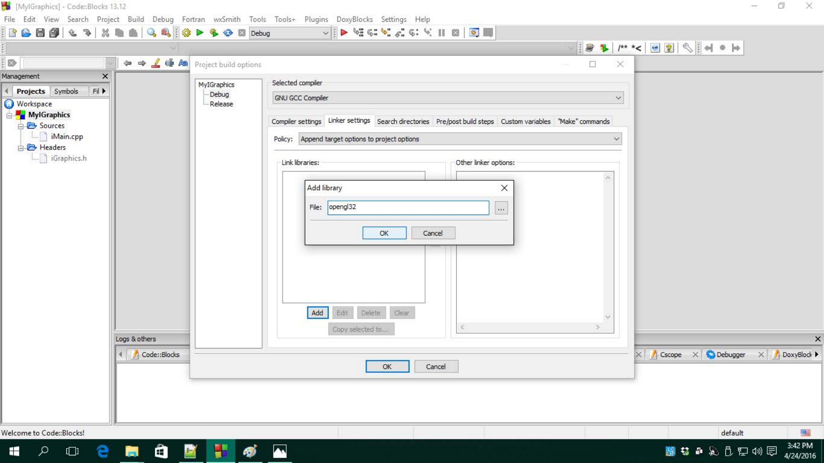
Task: Click the New file toolbar icon
Action: 12,33
